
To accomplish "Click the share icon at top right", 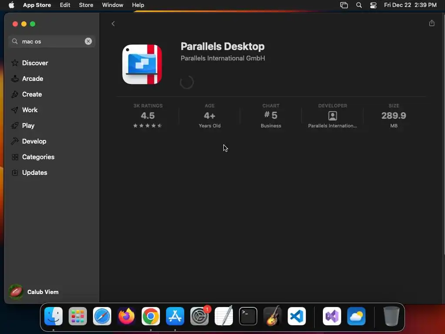I will [x=432, y=23].
